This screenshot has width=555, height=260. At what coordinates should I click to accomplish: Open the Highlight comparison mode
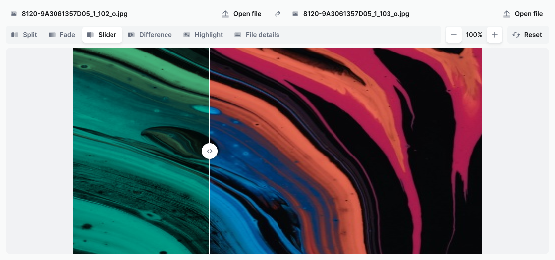click(203, 35)
